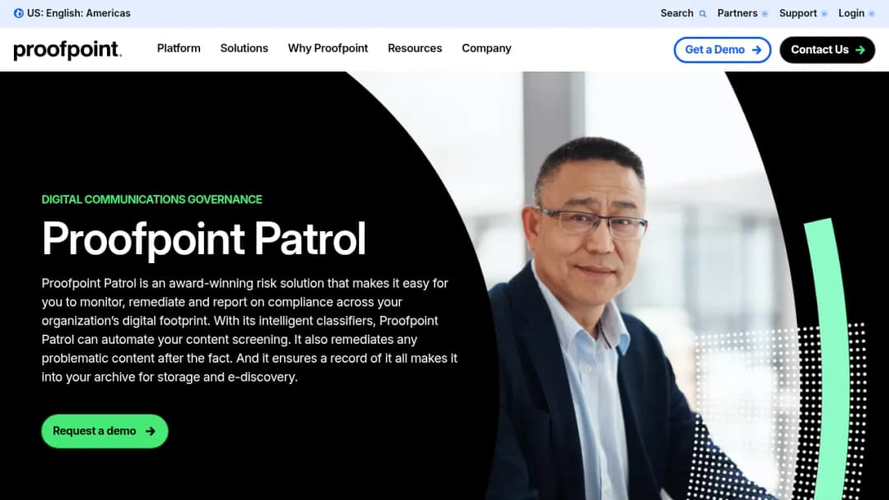Click the globe icon beside US: English
Image resolution: width=889 pixels, height=500 pixels.
(x=18, y=13)
